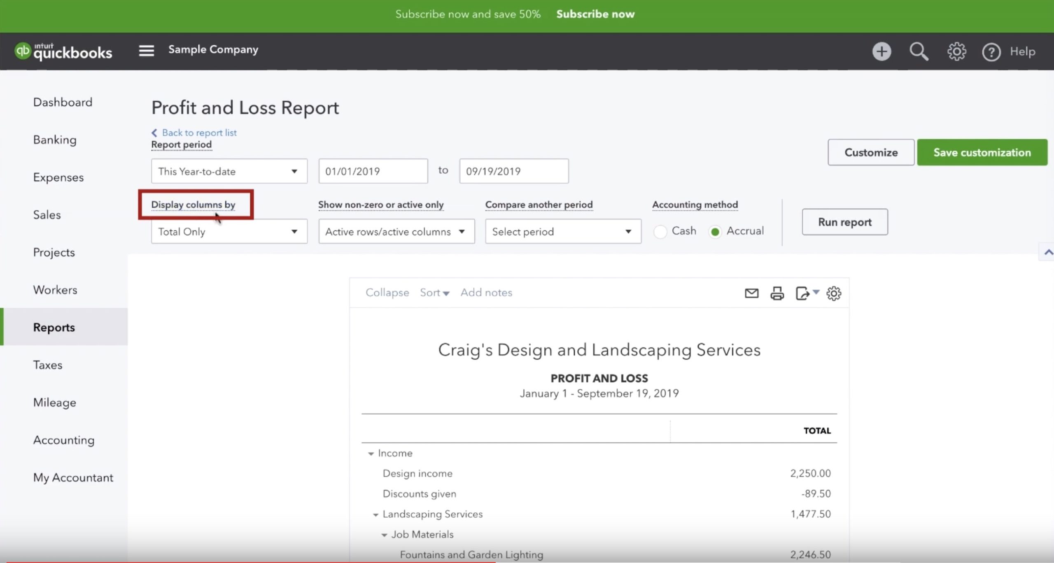Open Workers in sidebar
Viewport: 1054px width, 563px height.
[55, 290]
